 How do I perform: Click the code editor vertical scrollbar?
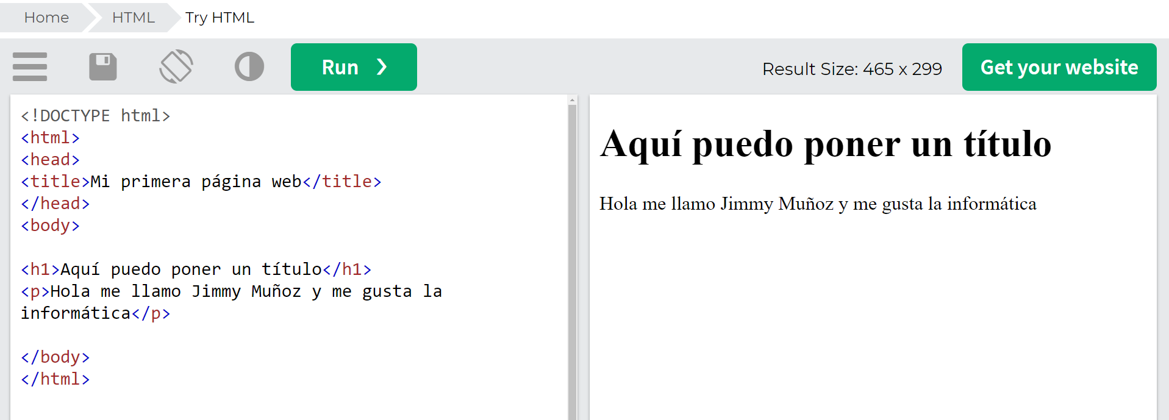point(572,256)
